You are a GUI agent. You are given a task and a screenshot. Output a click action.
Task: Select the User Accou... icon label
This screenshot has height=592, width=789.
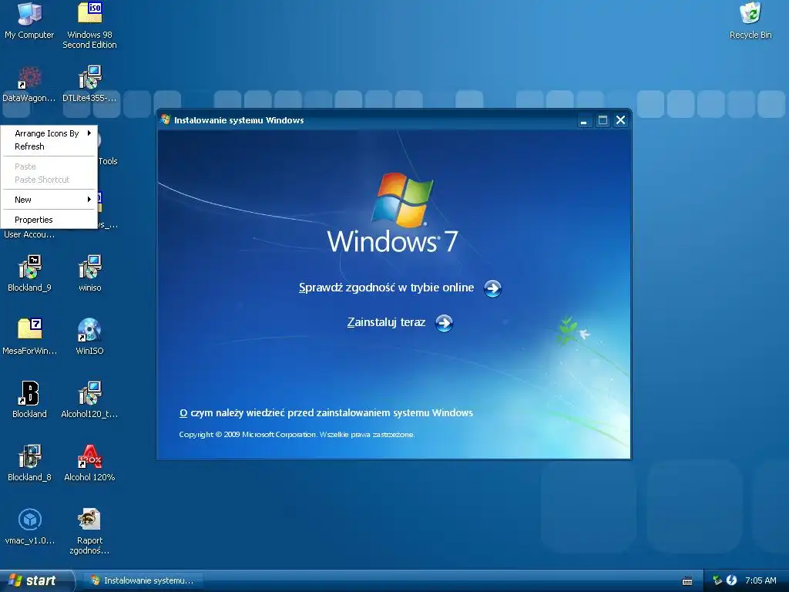click(29, 234)
